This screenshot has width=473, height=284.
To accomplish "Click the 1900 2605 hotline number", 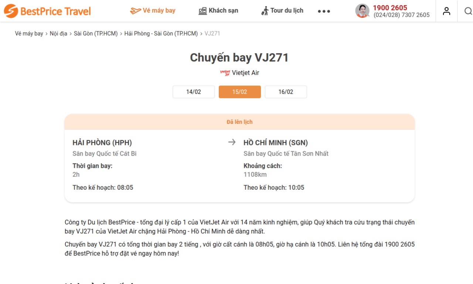I will tap(390, 8).
